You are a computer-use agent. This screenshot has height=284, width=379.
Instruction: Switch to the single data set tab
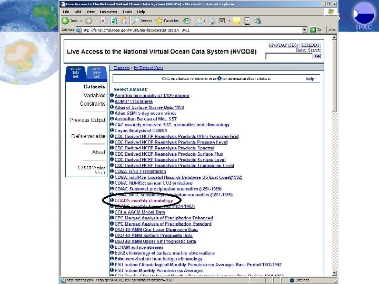pyautogui.click(x=75, y=73)
